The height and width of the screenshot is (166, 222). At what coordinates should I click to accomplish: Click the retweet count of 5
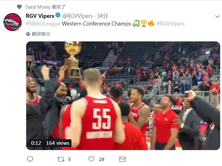tap(70, 160)
